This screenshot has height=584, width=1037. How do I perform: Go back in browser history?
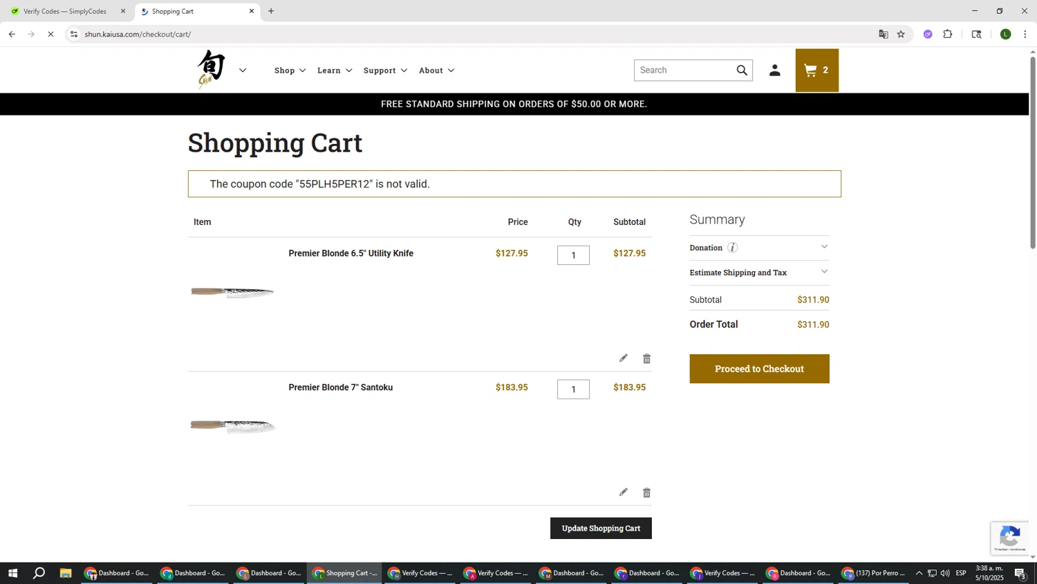pos(12,34)
